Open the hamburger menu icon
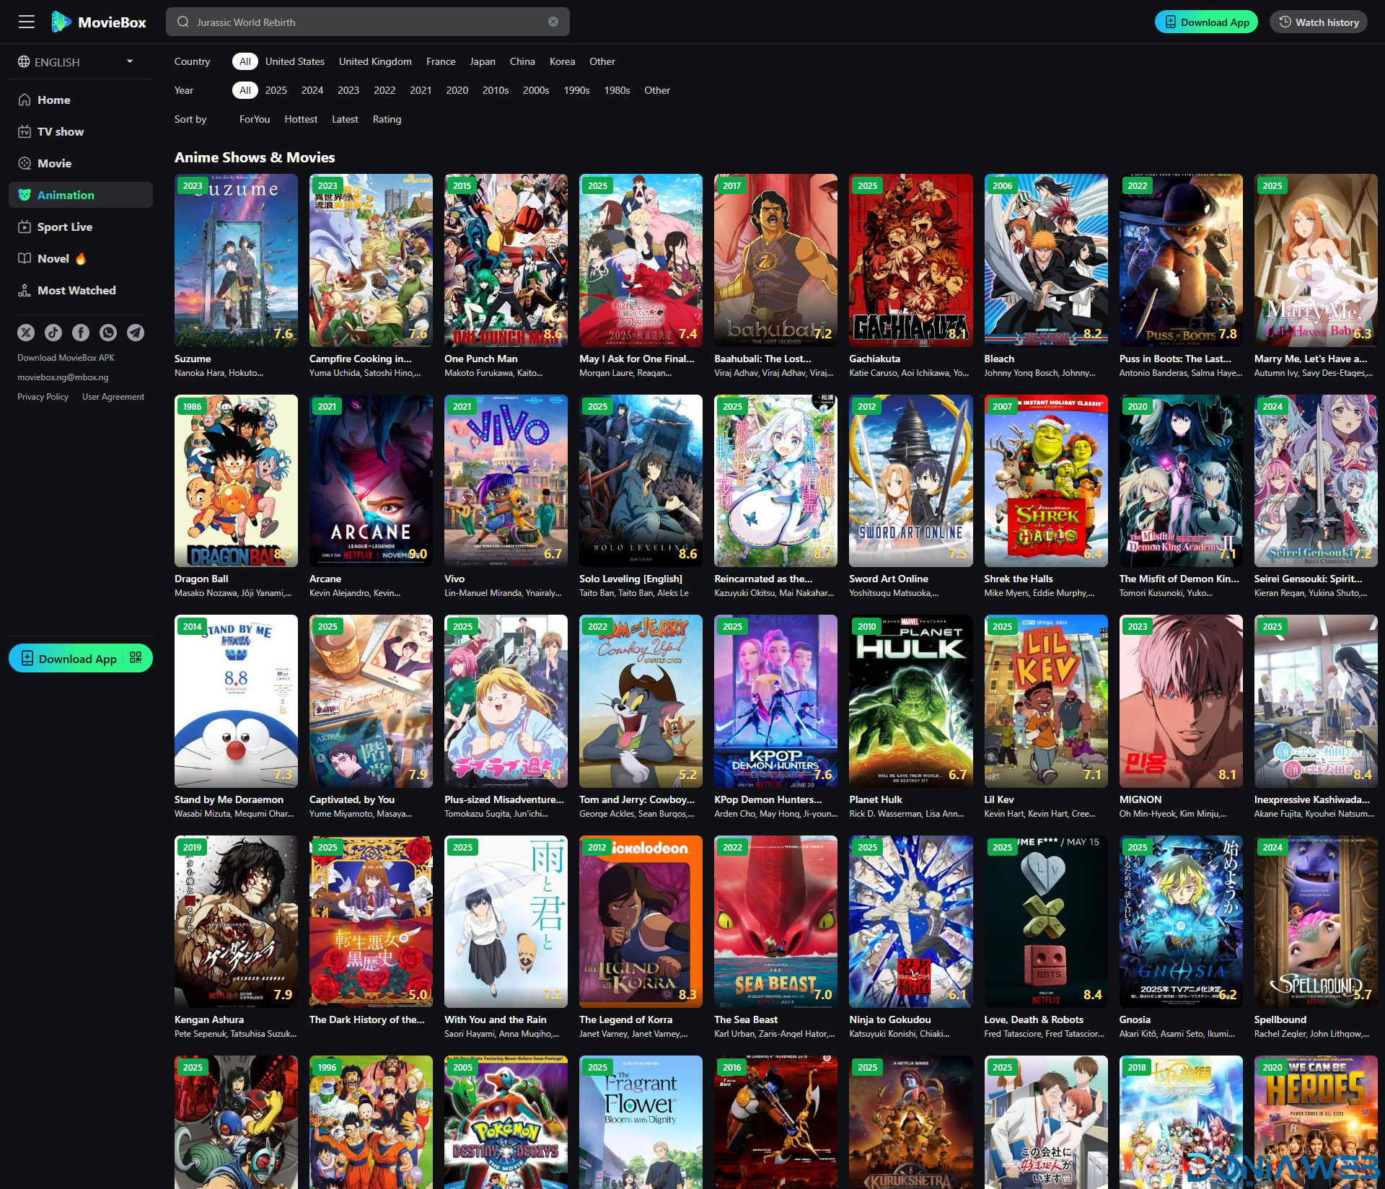The image size is (1385, 1189). (x=27, y=22)
